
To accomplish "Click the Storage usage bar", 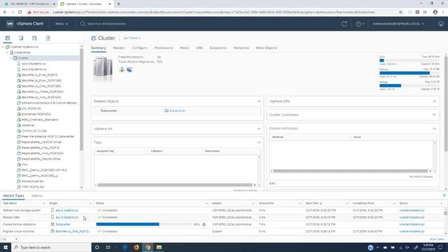I will pyautogui.click(x=409, y=85).
